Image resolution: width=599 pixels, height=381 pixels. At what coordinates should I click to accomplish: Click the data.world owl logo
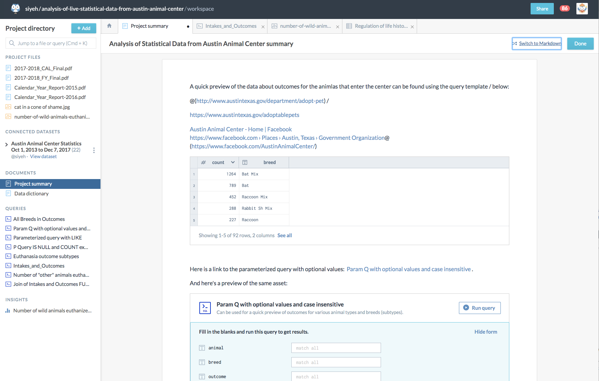[x=15, y=8]
